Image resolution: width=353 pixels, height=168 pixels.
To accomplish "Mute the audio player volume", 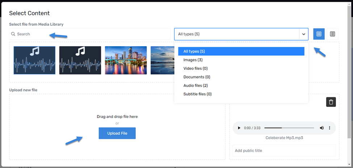I will pyautogui.click(x=322, y=128).
